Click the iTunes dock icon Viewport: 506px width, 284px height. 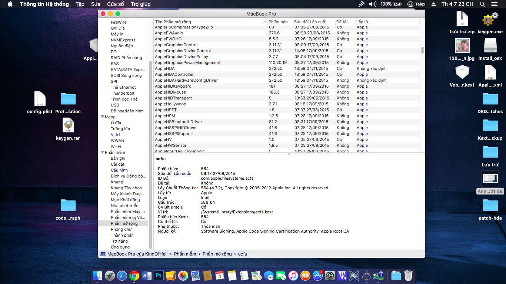pyautogui.click(x=293, y=275)
